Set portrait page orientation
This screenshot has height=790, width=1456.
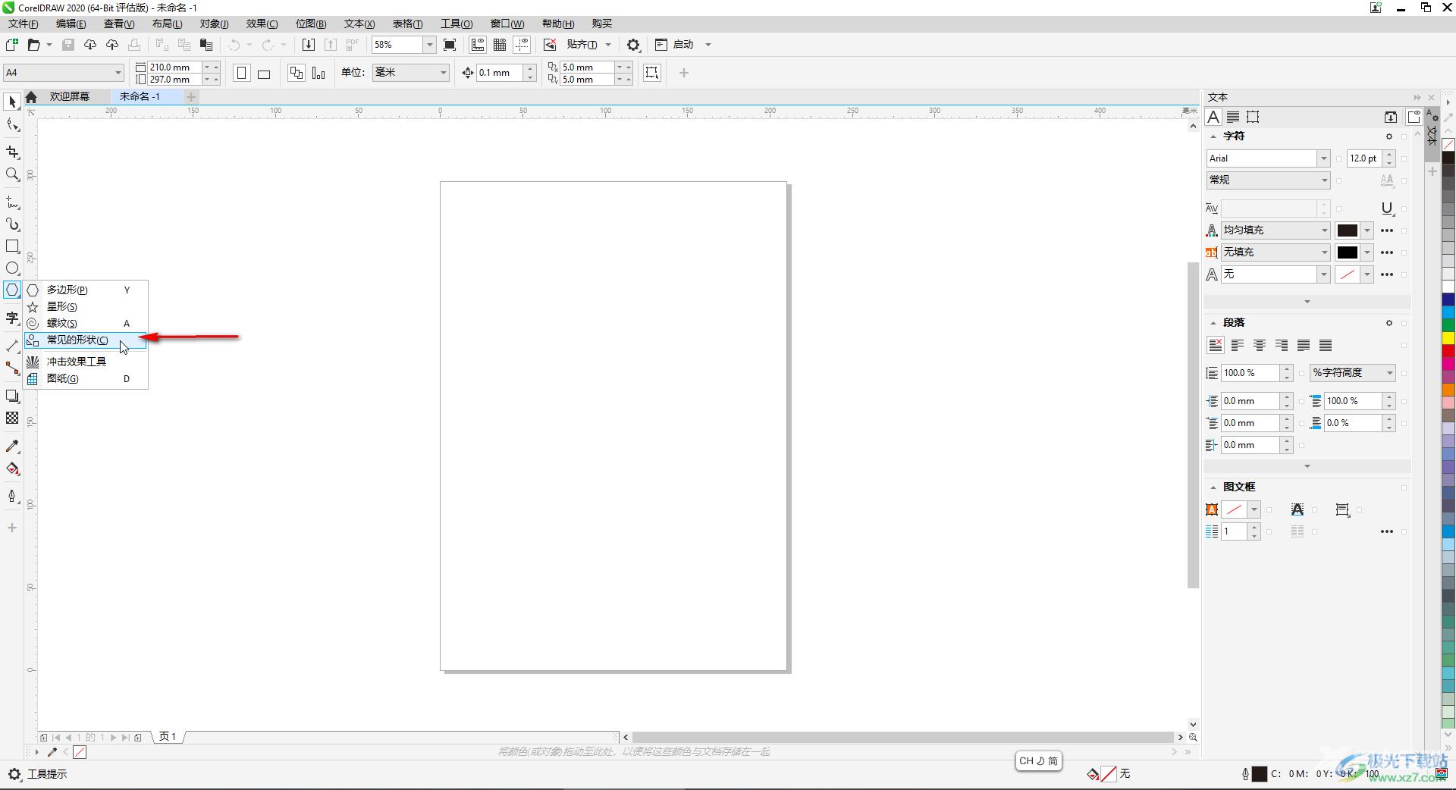point(242,73)
